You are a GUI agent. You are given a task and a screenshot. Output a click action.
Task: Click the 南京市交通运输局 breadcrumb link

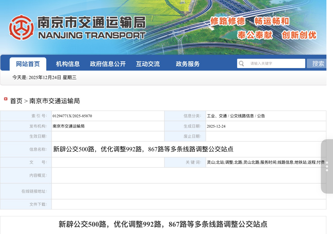[54, 101]
